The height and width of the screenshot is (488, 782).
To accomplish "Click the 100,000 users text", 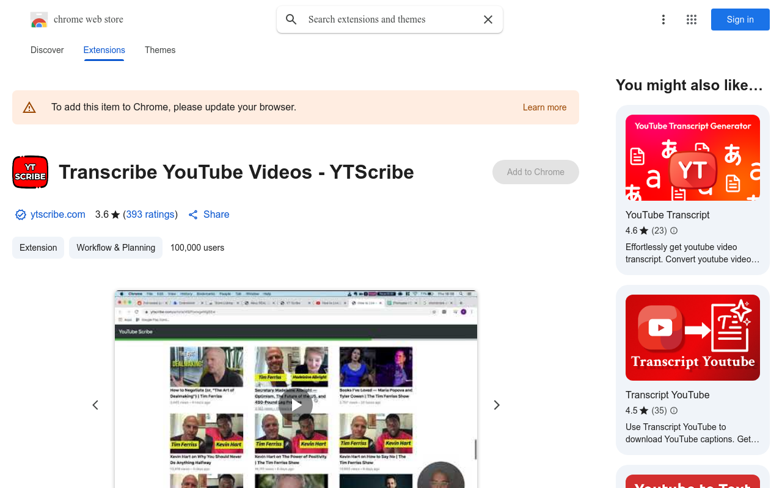I will coord(197,248).
